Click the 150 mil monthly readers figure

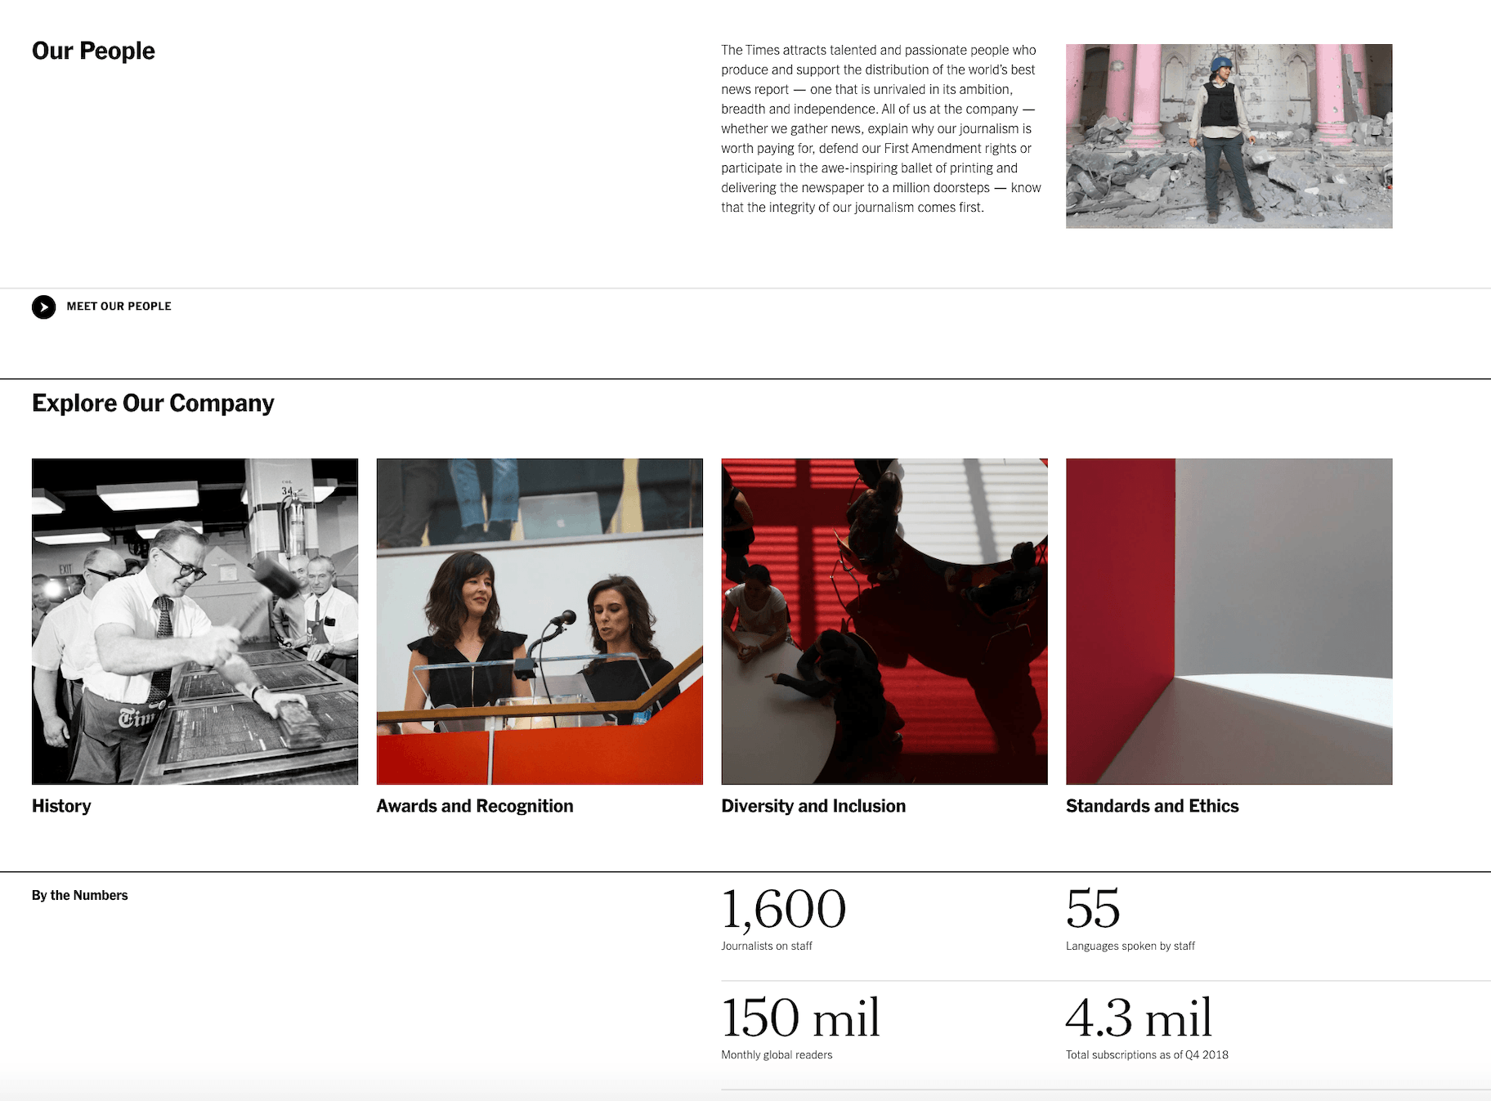(800, 1017)
